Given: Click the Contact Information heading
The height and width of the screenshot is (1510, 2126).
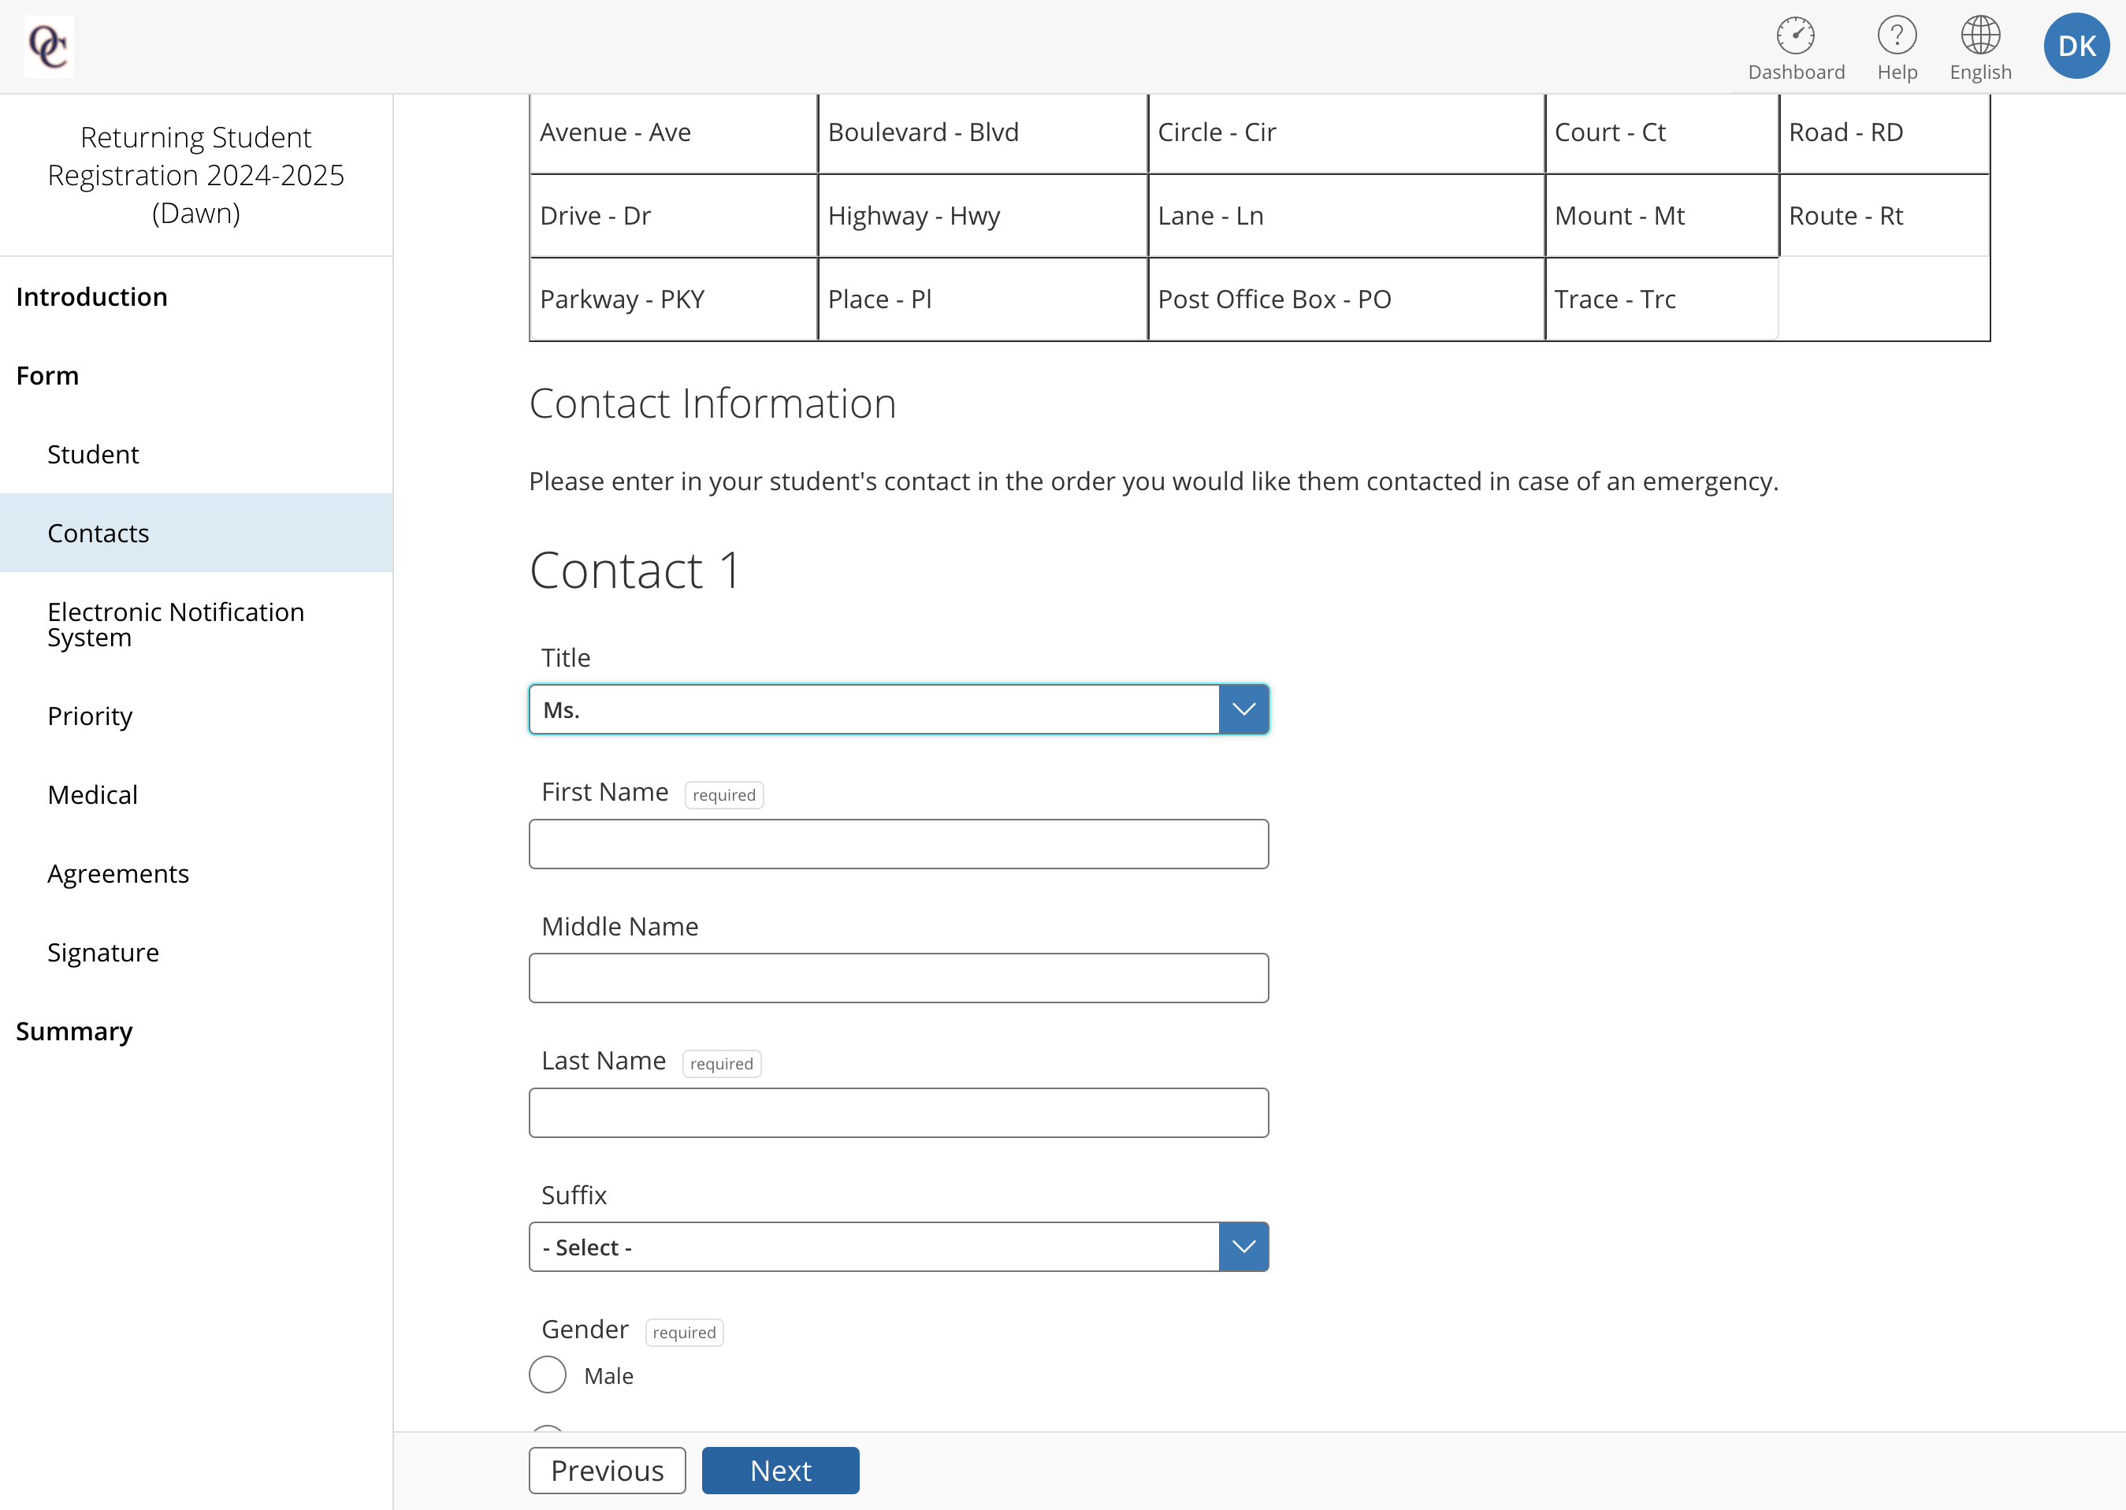Looking at the screenshot, I should point(712,404).
